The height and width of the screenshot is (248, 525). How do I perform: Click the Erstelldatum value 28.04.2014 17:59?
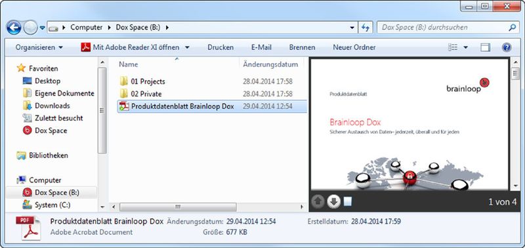tap(376, 221)
